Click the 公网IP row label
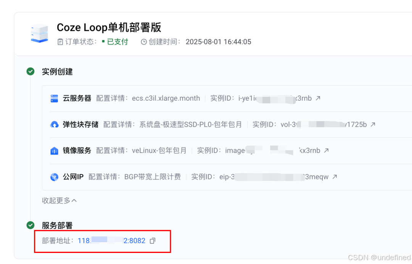 pyautogui.click(x=73, y=177)
